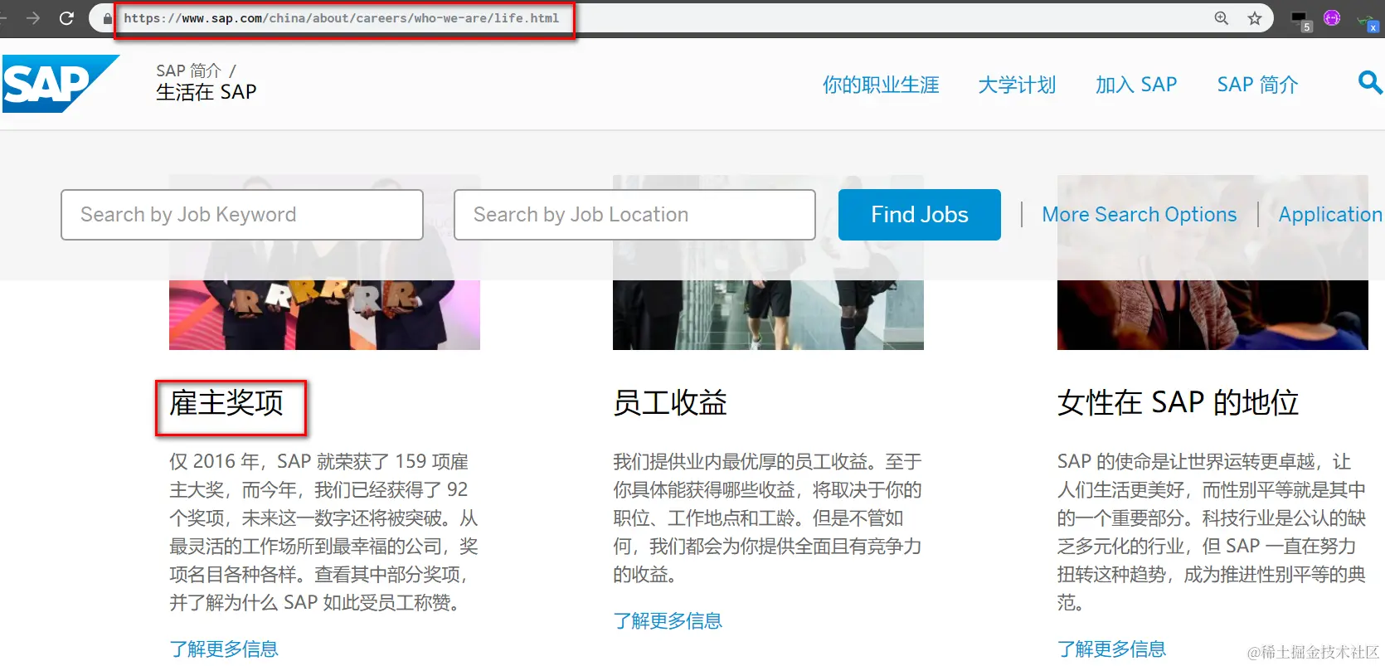This screenshot has width=1385, height=666.
Task: Open SAP 简介 navigation menu
Action: pos(1257,85)
